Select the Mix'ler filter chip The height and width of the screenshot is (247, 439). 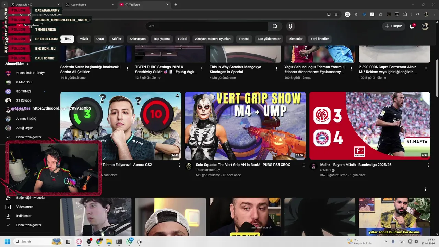(117, 39)
